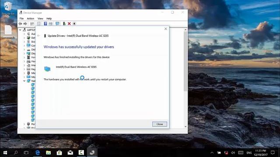Expand the Disk drives category chevron
The image size is (280, 157).
tap(24, 49)
